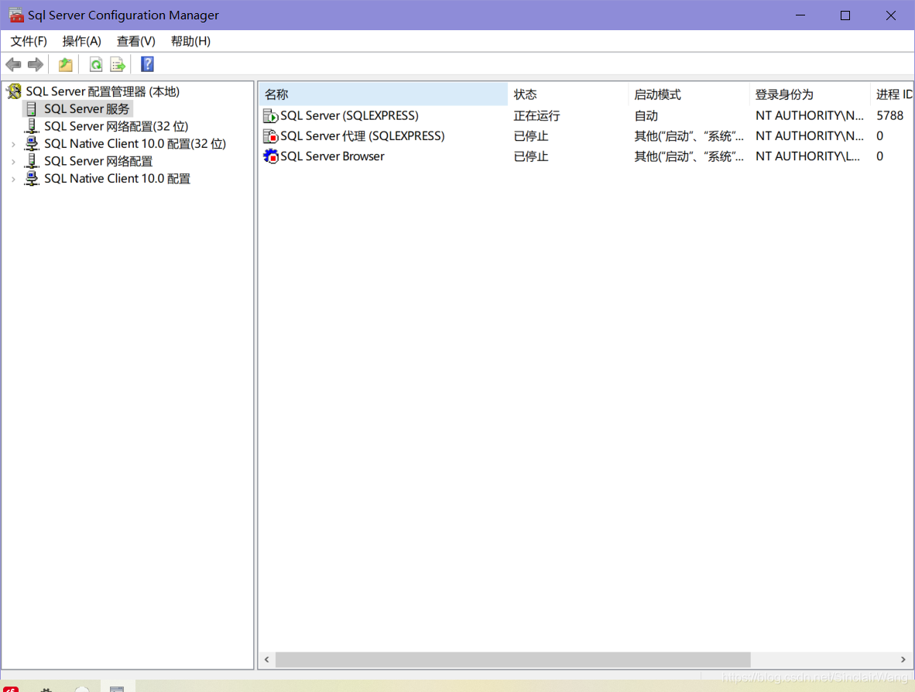
Task: Expand SQL Native Client 10.0 配置(32 位) node
Action: 13,144
